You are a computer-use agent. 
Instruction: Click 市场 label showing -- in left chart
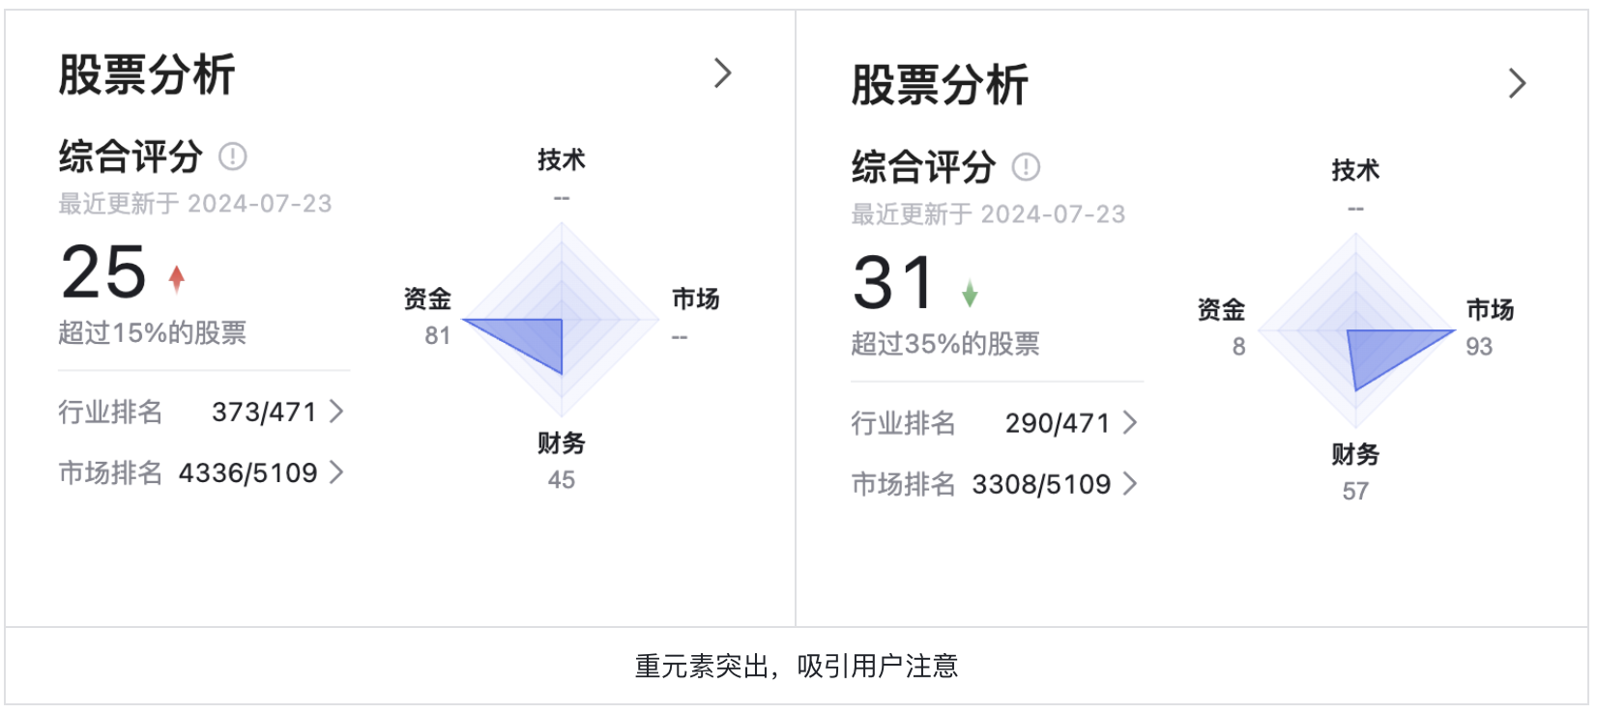point(696,299)
